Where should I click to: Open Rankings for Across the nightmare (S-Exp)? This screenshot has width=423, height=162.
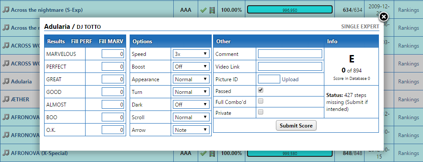coord(409,10)
